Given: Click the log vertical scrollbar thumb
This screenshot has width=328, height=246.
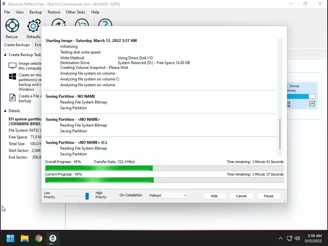Looking at the screenshot, I should (x=280, y=134).
